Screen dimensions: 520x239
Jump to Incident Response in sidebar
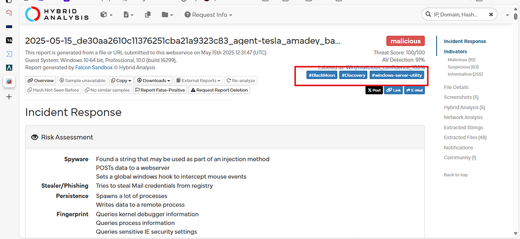465,42
